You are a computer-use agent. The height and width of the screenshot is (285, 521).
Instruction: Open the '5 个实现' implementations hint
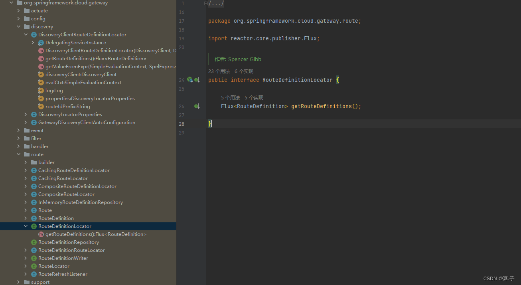254,98
